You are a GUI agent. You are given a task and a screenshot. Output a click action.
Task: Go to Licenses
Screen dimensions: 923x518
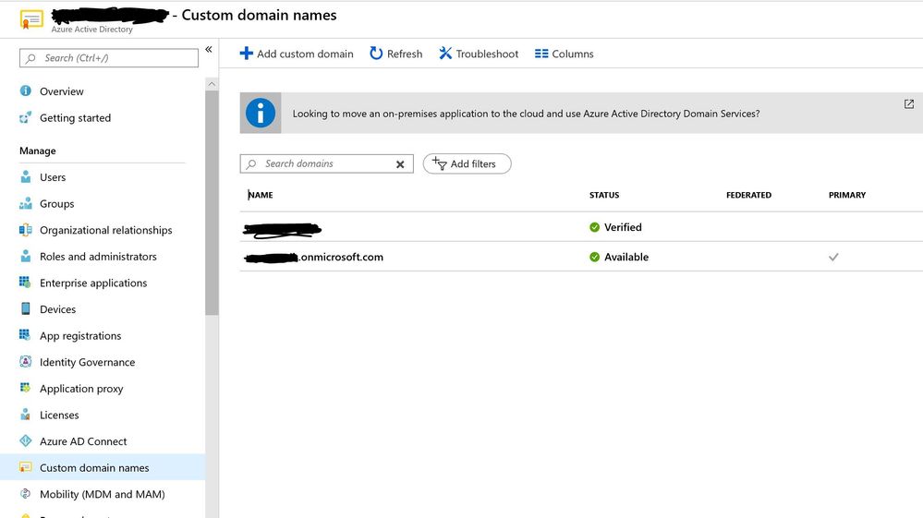[x=59, y=416]
